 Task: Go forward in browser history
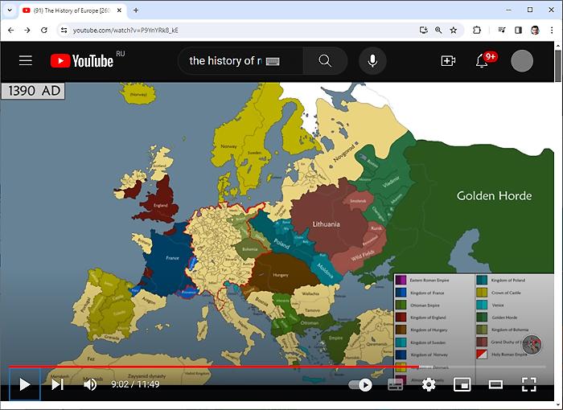coord(27,31)
